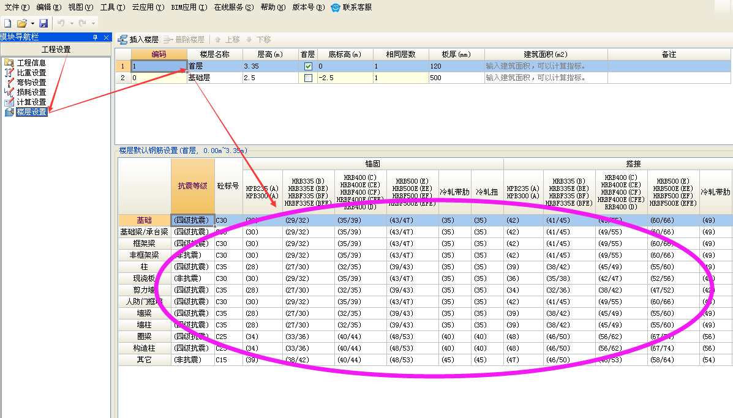Click the 楼层设置 icon
This screenshot has width=733, height=418.
click(x=9, y=111)
